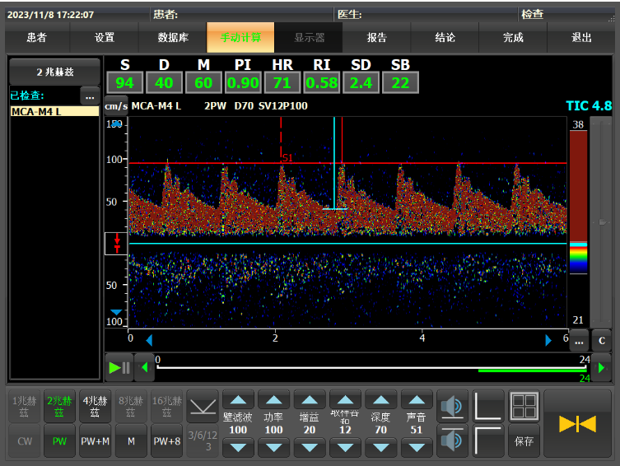
Task: Click the 退出 exit menu item
Action: 581,38
